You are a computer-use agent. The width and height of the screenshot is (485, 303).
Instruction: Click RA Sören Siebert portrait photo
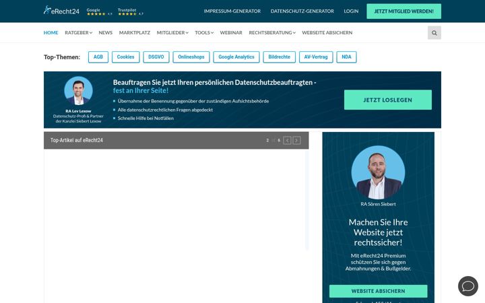(378, 172)
